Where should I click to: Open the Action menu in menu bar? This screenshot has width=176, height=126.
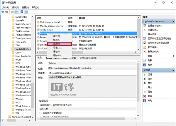[x=15, y=7]
